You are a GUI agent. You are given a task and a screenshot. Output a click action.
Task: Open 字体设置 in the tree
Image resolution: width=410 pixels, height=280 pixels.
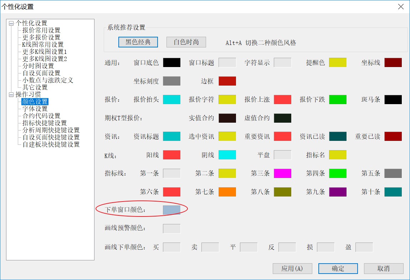coord(35,109)
